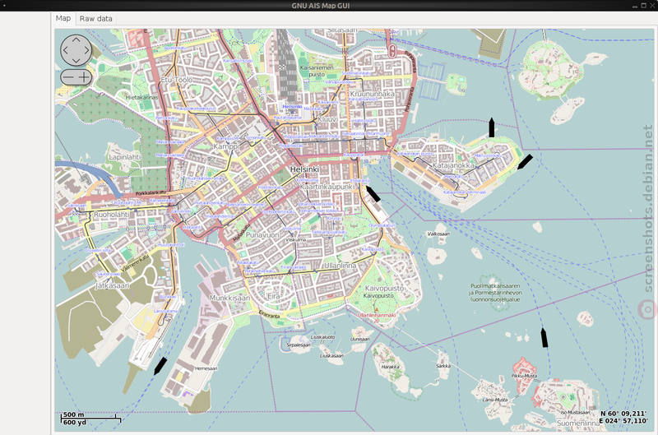Click the Hernesaari label

[206, 368]
